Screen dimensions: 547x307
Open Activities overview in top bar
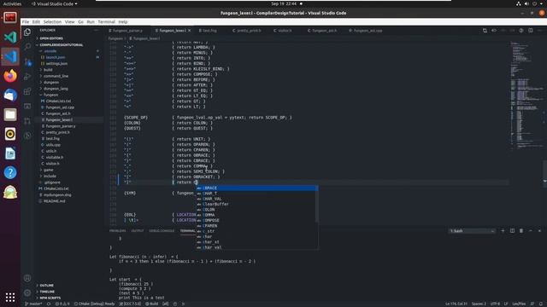(12, 3)
